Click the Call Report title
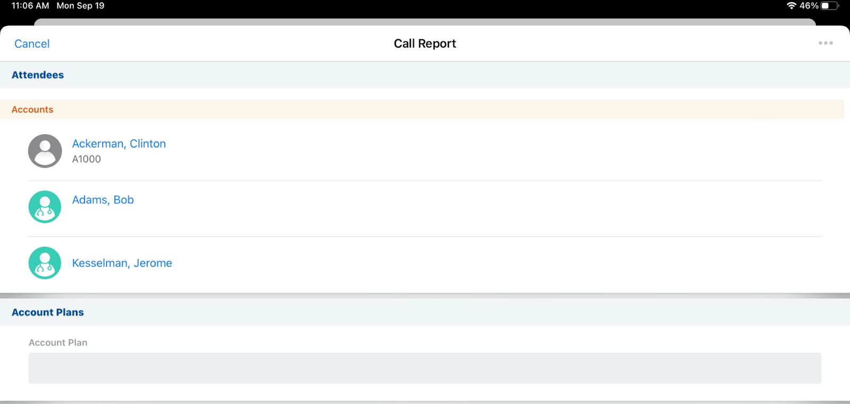Image resolution: width=850 pixels, height=404 pixels. click(424, 43)
